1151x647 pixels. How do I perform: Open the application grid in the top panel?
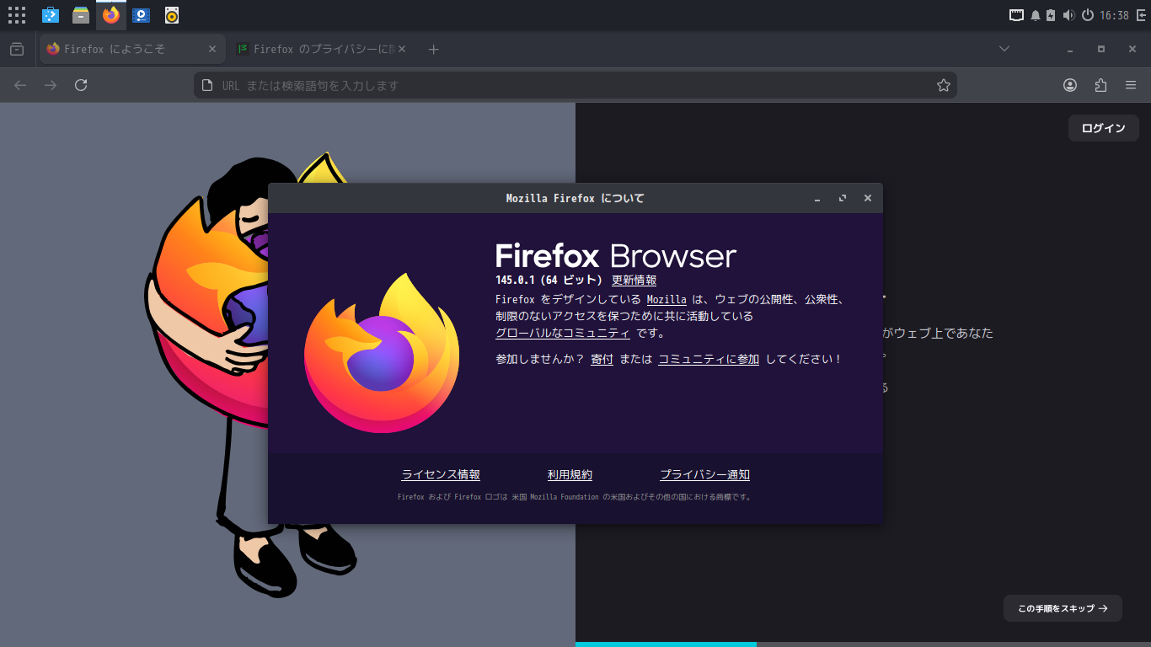(x=17, y=15)
